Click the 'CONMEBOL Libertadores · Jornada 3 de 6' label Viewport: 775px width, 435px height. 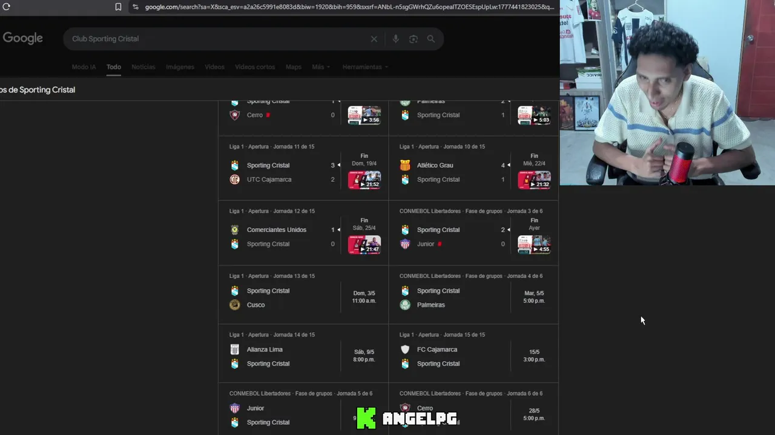[x=471, y=211]
